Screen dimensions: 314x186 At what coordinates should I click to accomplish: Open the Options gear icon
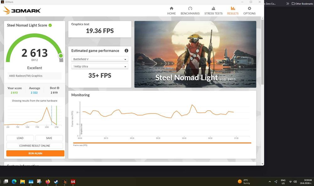point(249,8)
